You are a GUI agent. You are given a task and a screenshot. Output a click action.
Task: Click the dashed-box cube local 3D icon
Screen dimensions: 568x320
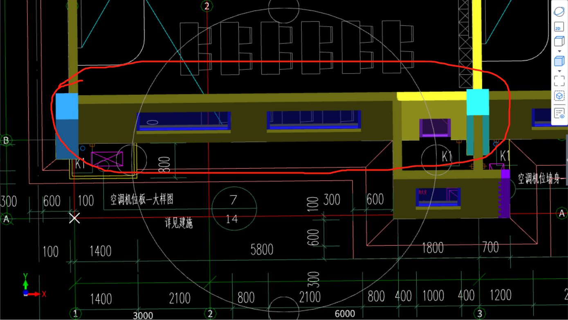pos(559,96)
